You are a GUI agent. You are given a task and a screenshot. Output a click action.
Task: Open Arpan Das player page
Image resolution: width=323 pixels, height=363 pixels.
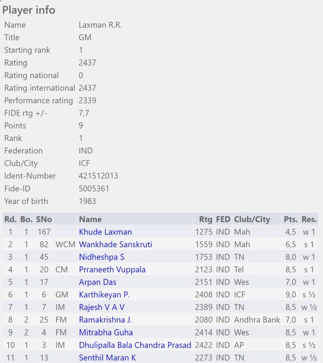(x=98, y=282)
